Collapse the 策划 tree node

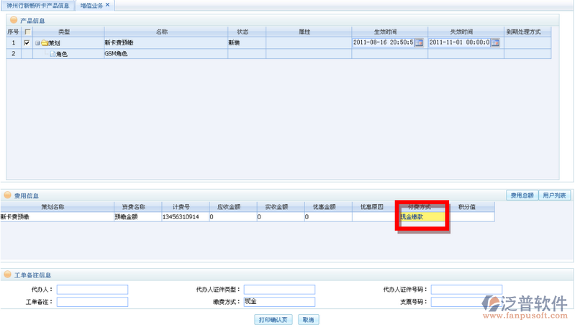click(x=37, y=43)
